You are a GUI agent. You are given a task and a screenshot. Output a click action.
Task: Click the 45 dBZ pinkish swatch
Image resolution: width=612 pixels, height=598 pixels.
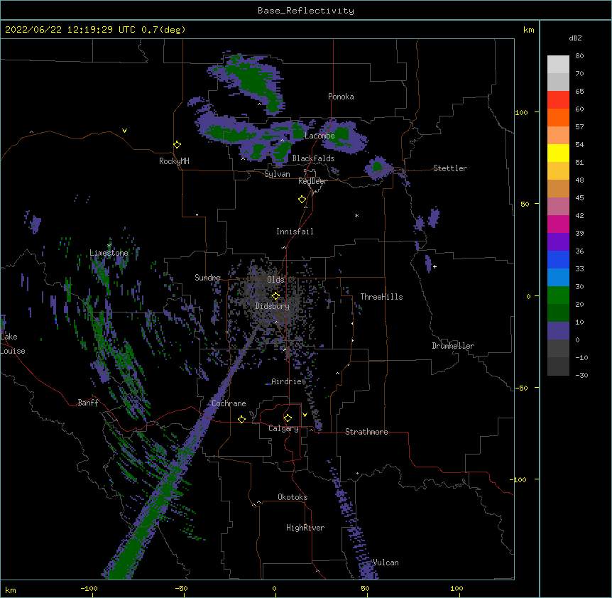(x=558, y=206)
